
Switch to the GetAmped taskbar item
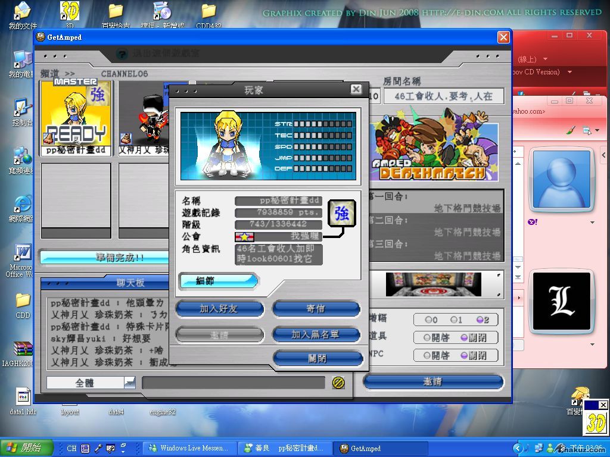[x=381, y=448]
